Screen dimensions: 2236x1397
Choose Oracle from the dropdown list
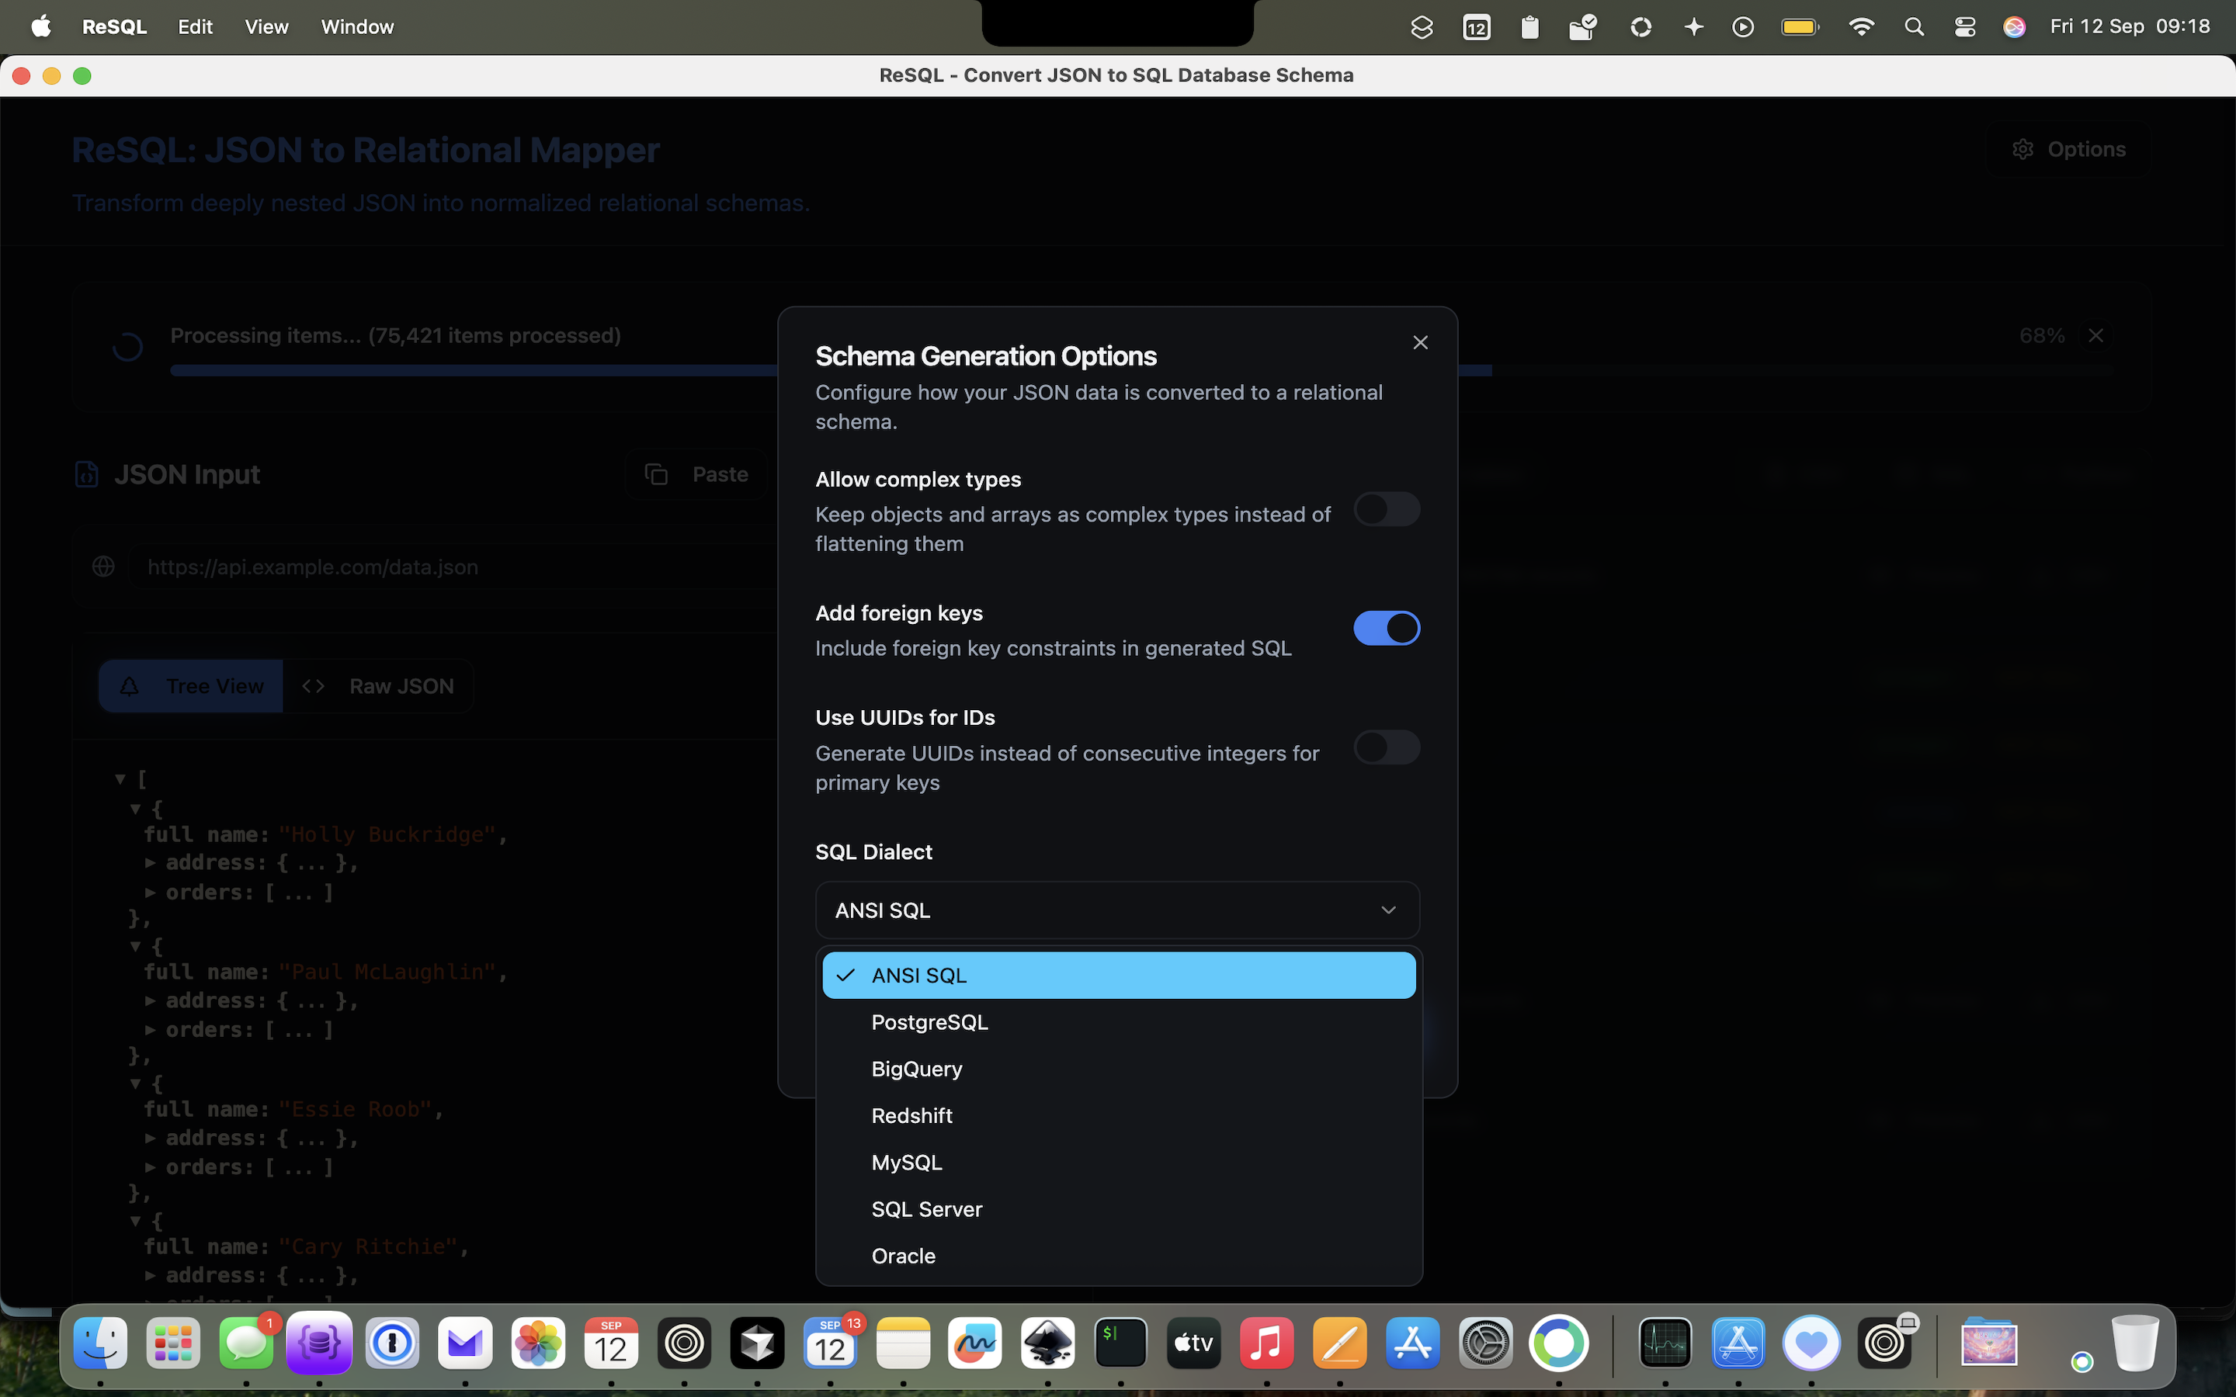[x=903, y=1256]
